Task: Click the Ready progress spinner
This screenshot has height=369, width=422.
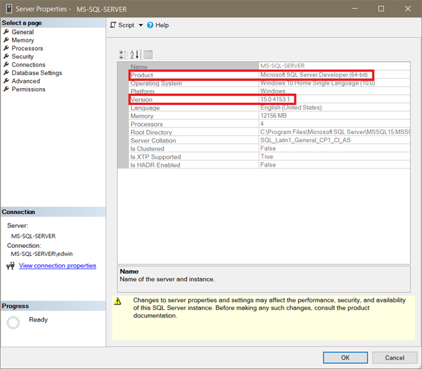Action: coord(14,322)
